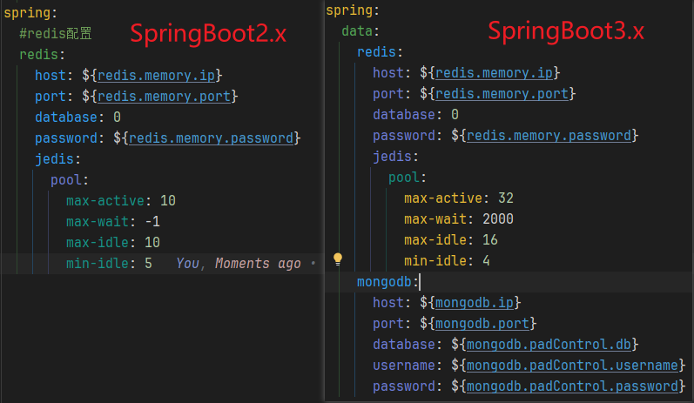
Task: Open the mongodb.padControl.password property reference
Action: 572,386
